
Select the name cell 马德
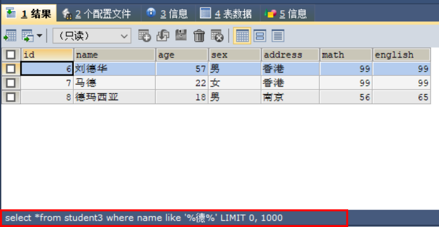coord(115,83)
